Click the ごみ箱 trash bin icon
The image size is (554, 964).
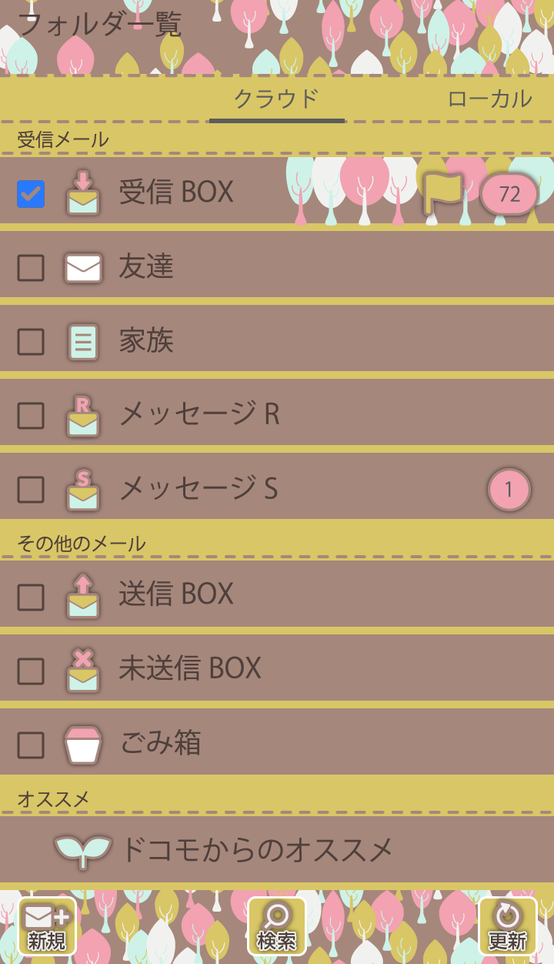(x=83, y=745)
